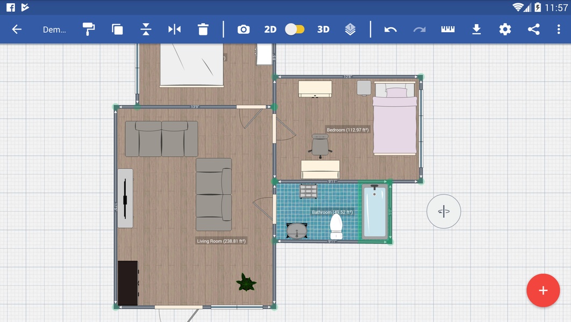Image resolution: width=571 pixels, height=322 pixels.
Task: Take a snapshot with the camera icon
Action: point(244,30)
